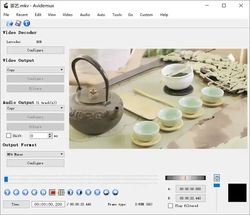Open the Tools menu
This screenshot has height=215, width=250.
click(x=117, y=15)
